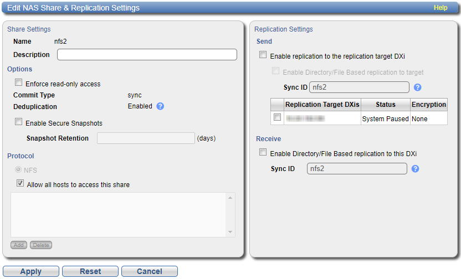The width and height of the screenshot is (461, 279).
Task: Click the hosts list scroll down arrow
Action: [x=229, y=232]
